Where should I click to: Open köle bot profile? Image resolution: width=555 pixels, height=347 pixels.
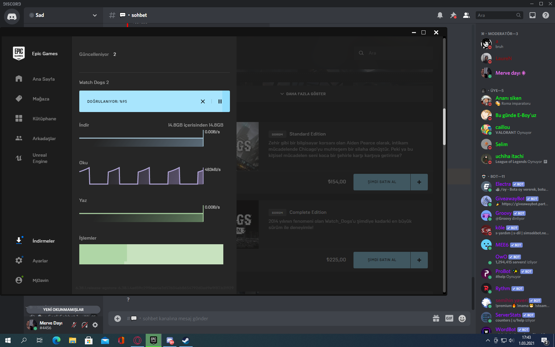pos(515,230)
